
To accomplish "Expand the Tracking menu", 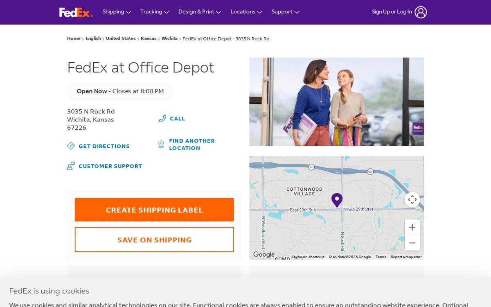I will click(x=155, y=12).
